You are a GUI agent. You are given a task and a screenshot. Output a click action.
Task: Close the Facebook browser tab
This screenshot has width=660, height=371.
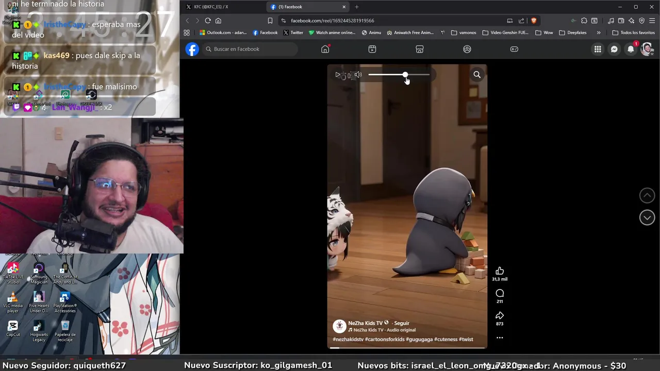(344, 7)
